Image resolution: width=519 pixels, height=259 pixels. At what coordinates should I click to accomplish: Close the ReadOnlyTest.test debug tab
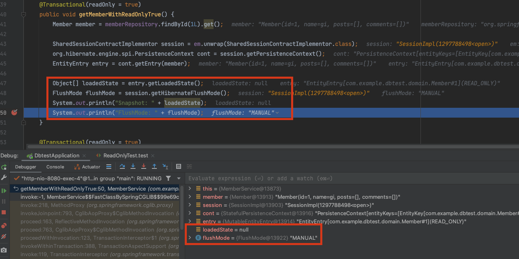click(x=154, y=156)
